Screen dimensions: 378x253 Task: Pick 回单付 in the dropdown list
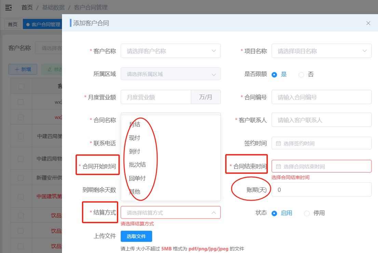coord(137,178)
